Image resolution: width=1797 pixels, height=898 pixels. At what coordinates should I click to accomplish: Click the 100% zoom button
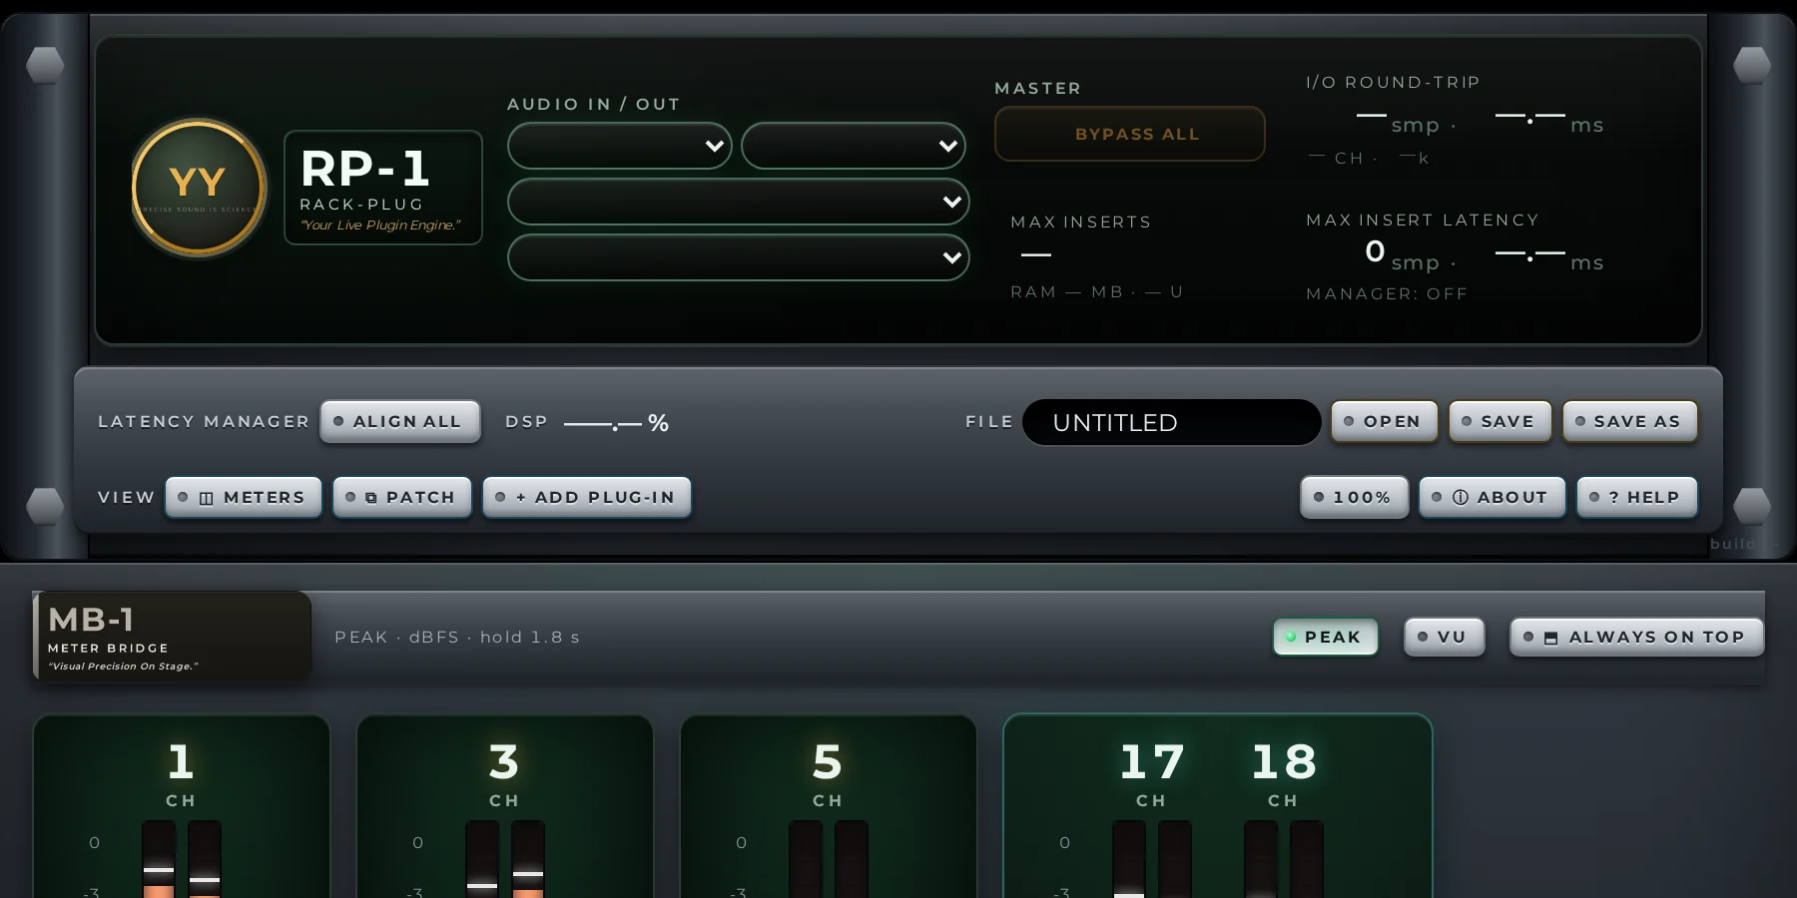[1355, 497]
